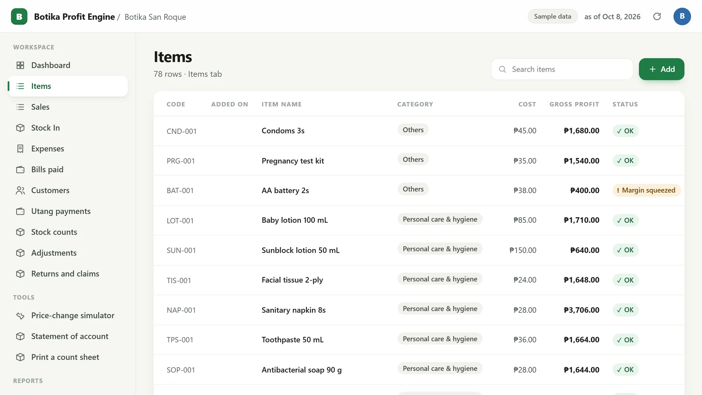Go to Sales in the sidebar
The width and height of the screenshot is (702, 395).
[68, 107]
